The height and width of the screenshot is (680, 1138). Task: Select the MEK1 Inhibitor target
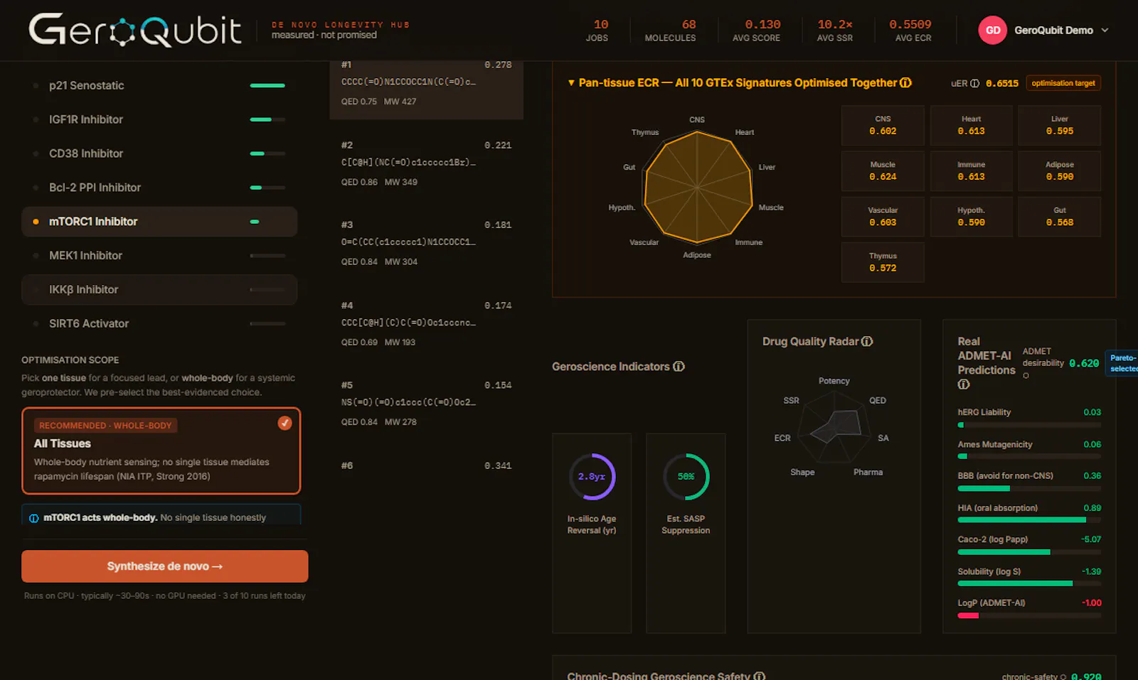point(159,255)
